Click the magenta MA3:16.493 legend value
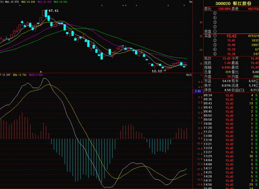259x189 pixels. pos(44,2)
